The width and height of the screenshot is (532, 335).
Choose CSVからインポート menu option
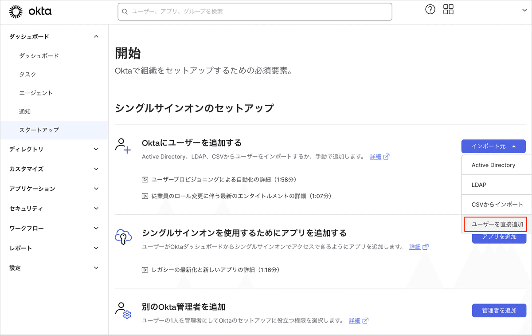coord(497,205)
